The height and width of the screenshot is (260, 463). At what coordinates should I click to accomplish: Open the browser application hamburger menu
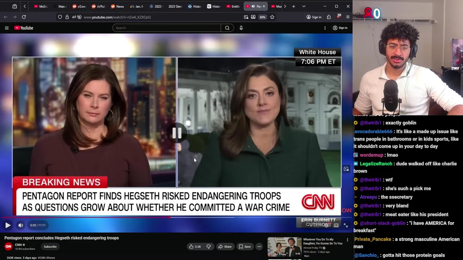click(348, 17)
